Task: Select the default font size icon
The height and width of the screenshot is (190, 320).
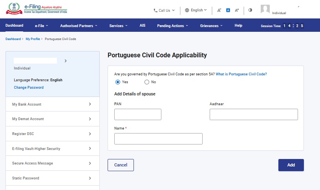Action: point(228,10)
